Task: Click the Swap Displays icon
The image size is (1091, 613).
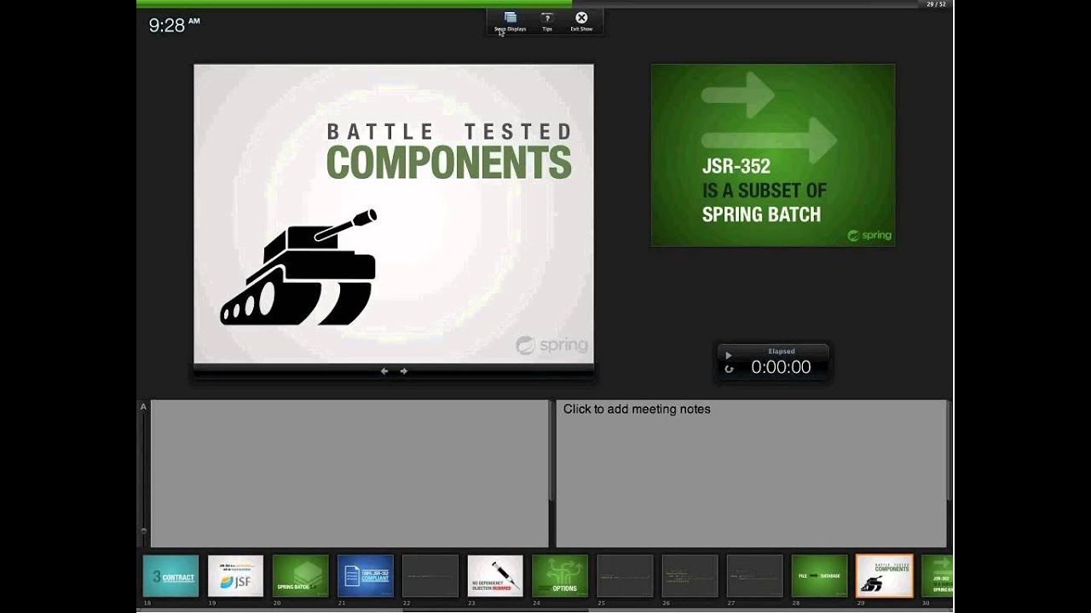Action: [510, 18]
